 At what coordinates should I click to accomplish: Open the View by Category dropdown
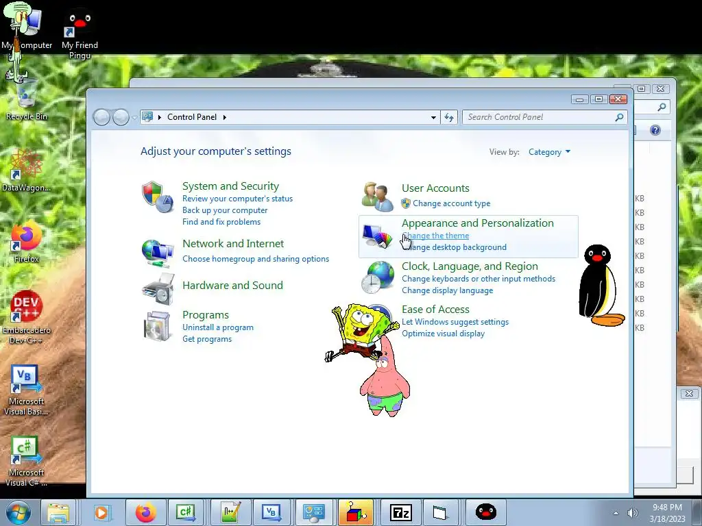click(549, 152)
